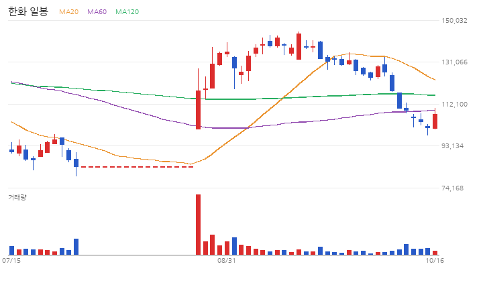Viewport: 483px width, 295px height.
Task: Select the MA20 legend label
Action: click(x=68, y=11)
